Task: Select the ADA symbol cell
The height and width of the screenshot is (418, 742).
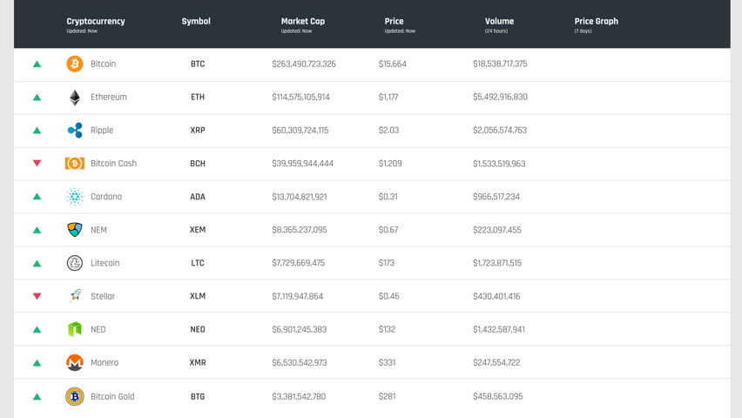Action: click(198, 197)
